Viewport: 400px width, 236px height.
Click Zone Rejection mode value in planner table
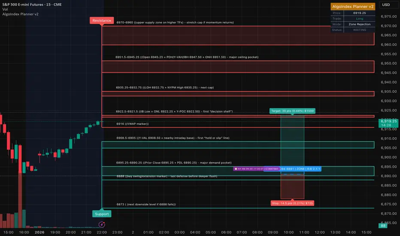click(359, 24)
